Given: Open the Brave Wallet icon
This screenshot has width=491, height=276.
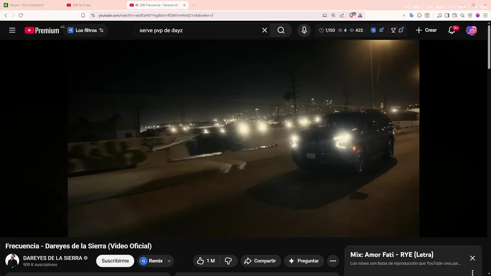Looking at the screenshot, I should pyautogui.click(x=455, y=15).
